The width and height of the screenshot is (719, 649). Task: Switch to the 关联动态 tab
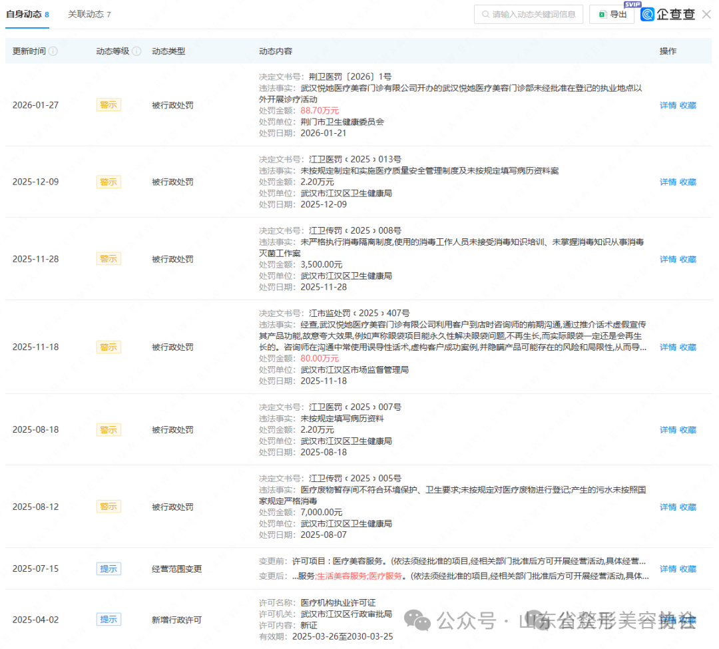(x=89, y=15)
